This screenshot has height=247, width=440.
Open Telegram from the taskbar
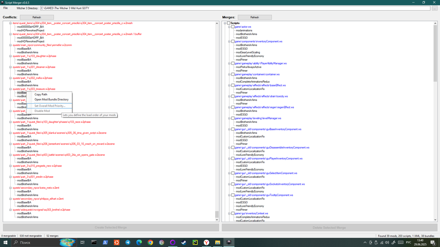click(x=128, y=243)
